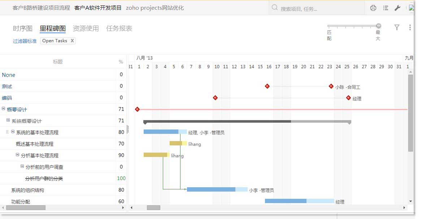Collapse the 分析基本处理流程 task
The image size is (422, 219).
tap(17, 155)
